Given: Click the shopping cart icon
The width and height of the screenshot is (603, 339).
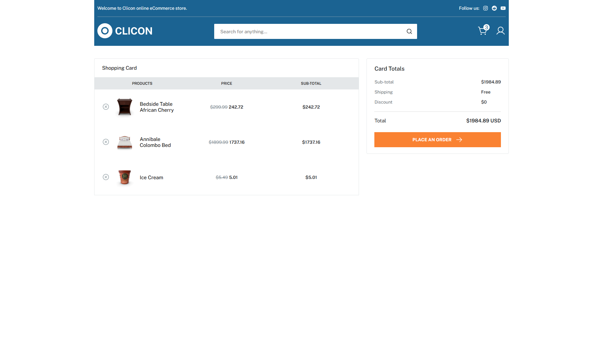Looking at the screenshot, I should tap(482, 31).
